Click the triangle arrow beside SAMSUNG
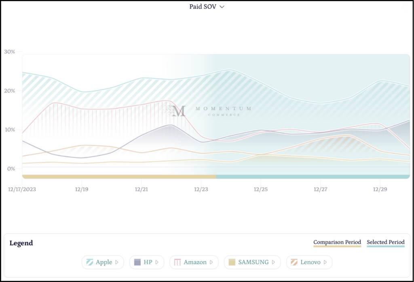Screen dimensions: 414x282 [273, 262]
